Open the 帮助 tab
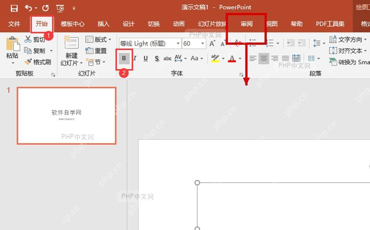This screenshot has height=230, width=370. pos(297,24)
